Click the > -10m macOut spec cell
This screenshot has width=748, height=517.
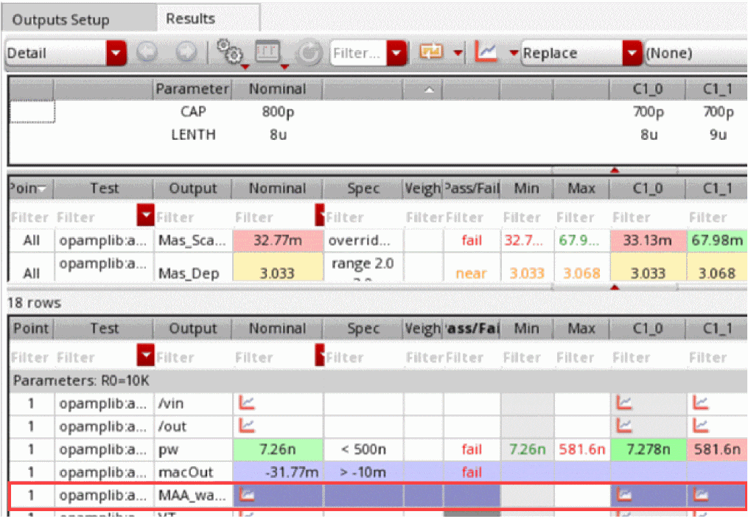(x=363, y=472)
